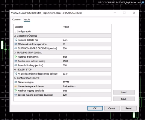
Task: Click the string 'ab' icon beside Comentario para órdenes
Action: 16,86
